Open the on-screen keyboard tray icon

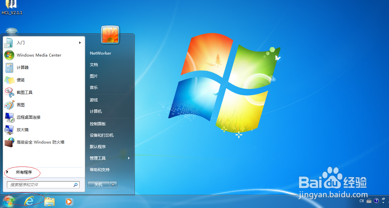click(369, 201)
